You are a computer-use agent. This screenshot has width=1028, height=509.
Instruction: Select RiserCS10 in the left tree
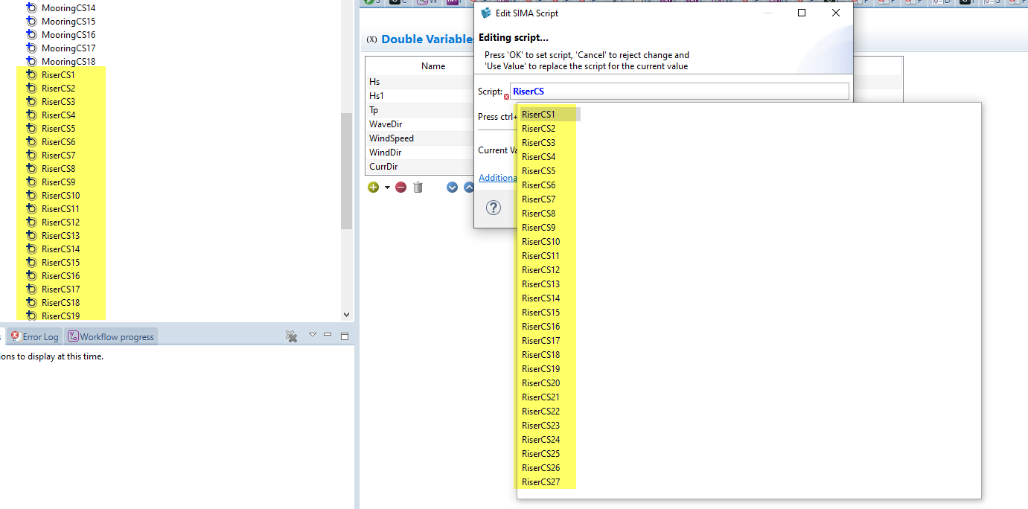[x=60, y=196]
